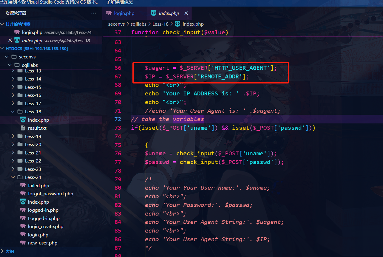383x257 pixels.
Task: Open the explorer more actions ellipsis
Action: tap(94, 13)
